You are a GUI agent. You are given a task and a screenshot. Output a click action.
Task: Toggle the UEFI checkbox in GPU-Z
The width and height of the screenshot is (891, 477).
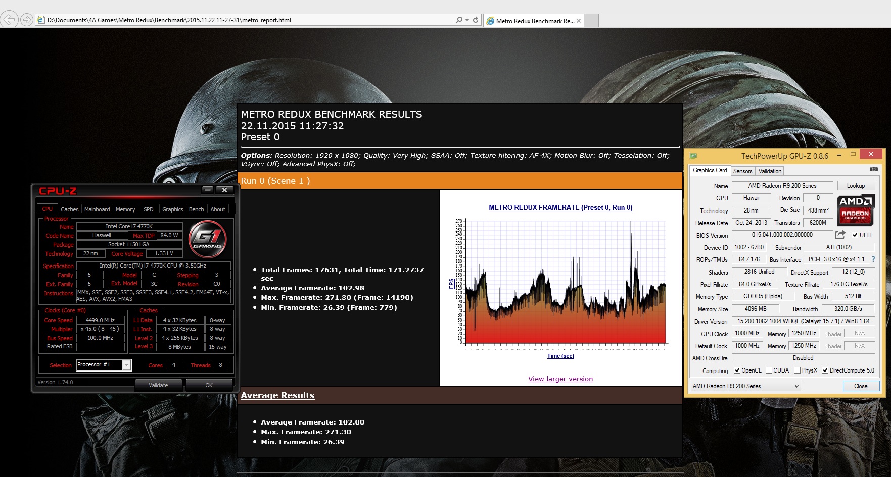(x=855, y=235)
